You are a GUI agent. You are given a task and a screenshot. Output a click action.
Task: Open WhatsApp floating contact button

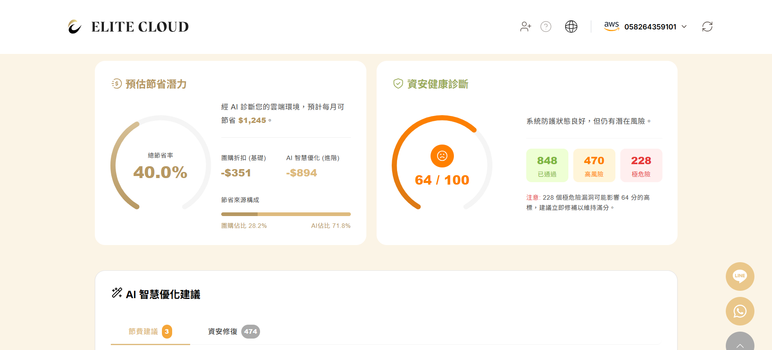pos(740,311)
